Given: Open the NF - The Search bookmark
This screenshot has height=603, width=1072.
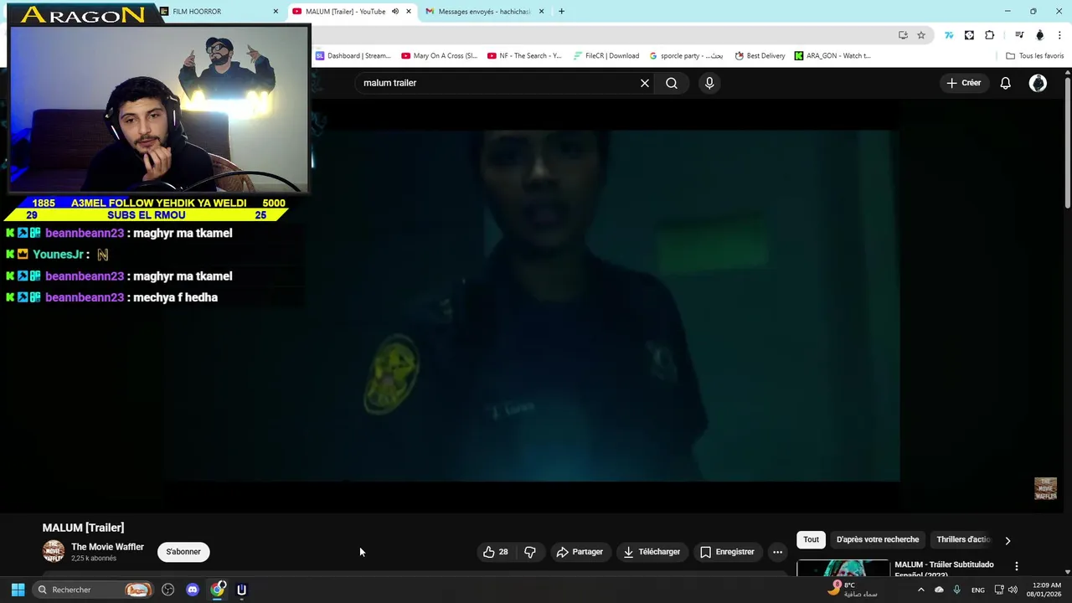Looking at the screenshot, I should pos(524,56).
